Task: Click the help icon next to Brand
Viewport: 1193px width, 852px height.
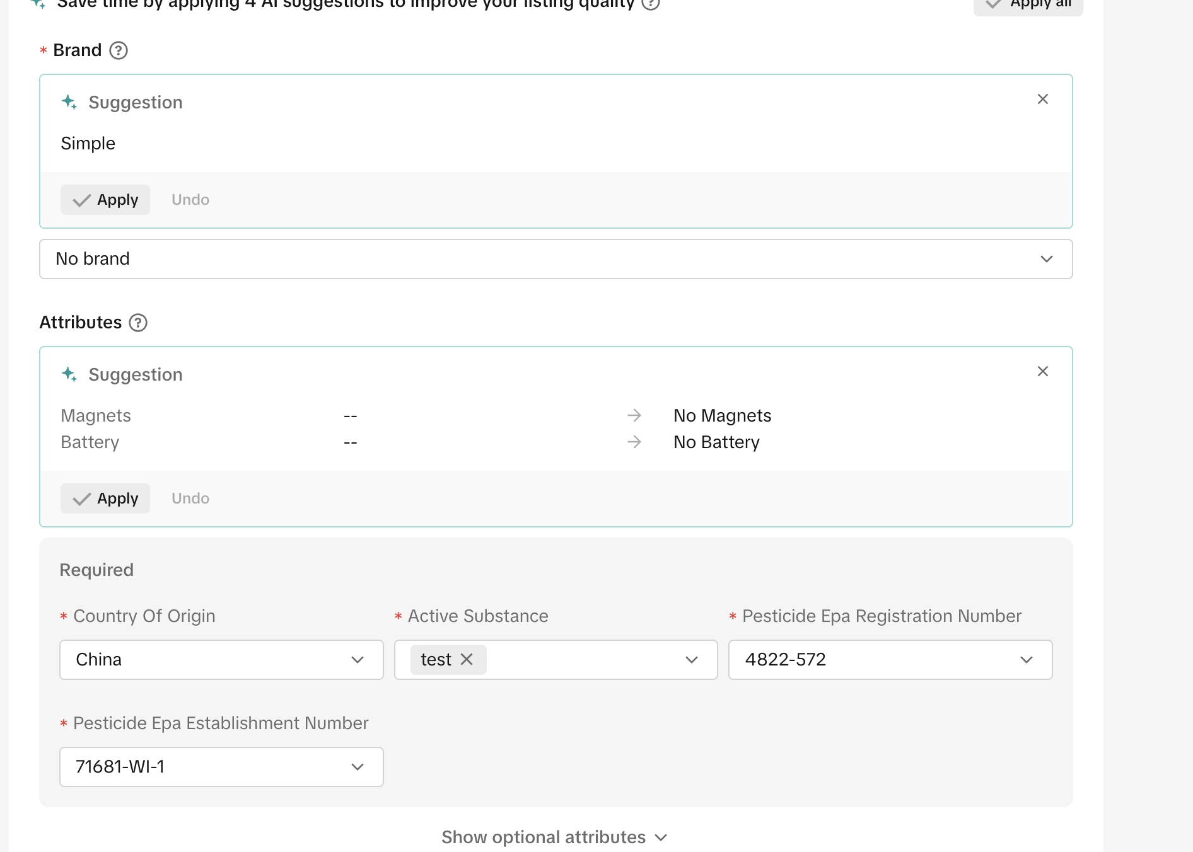Action: click(119, 50)
